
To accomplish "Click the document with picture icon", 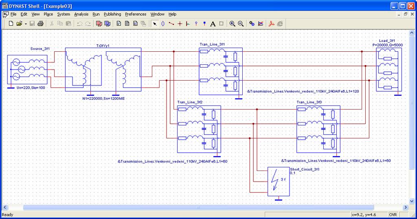I will click(x=135, y=24).
